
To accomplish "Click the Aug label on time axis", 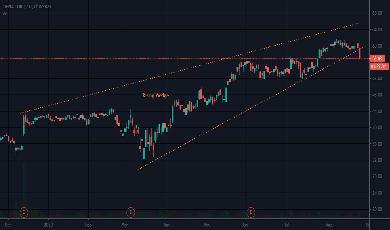I will tap(329, 225).
